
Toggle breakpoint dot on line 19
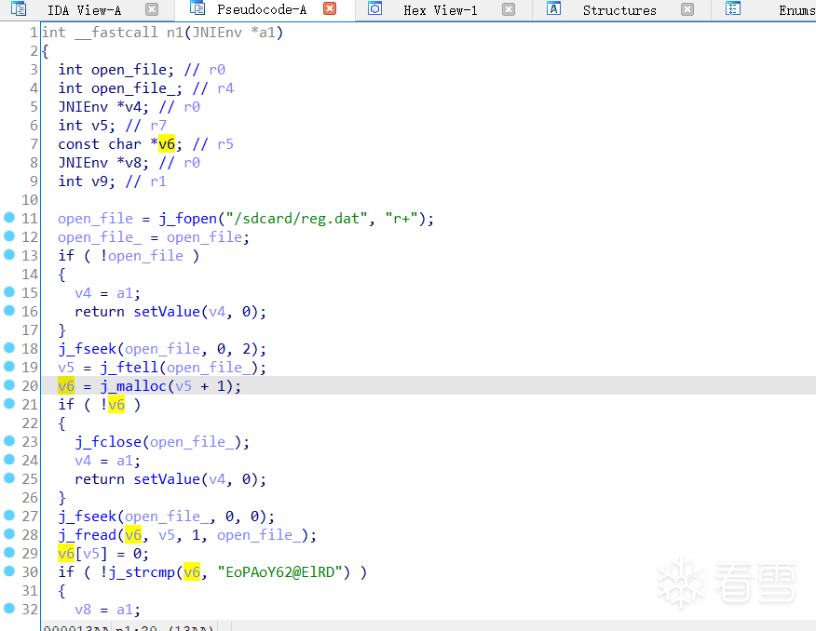pos(9,367)
